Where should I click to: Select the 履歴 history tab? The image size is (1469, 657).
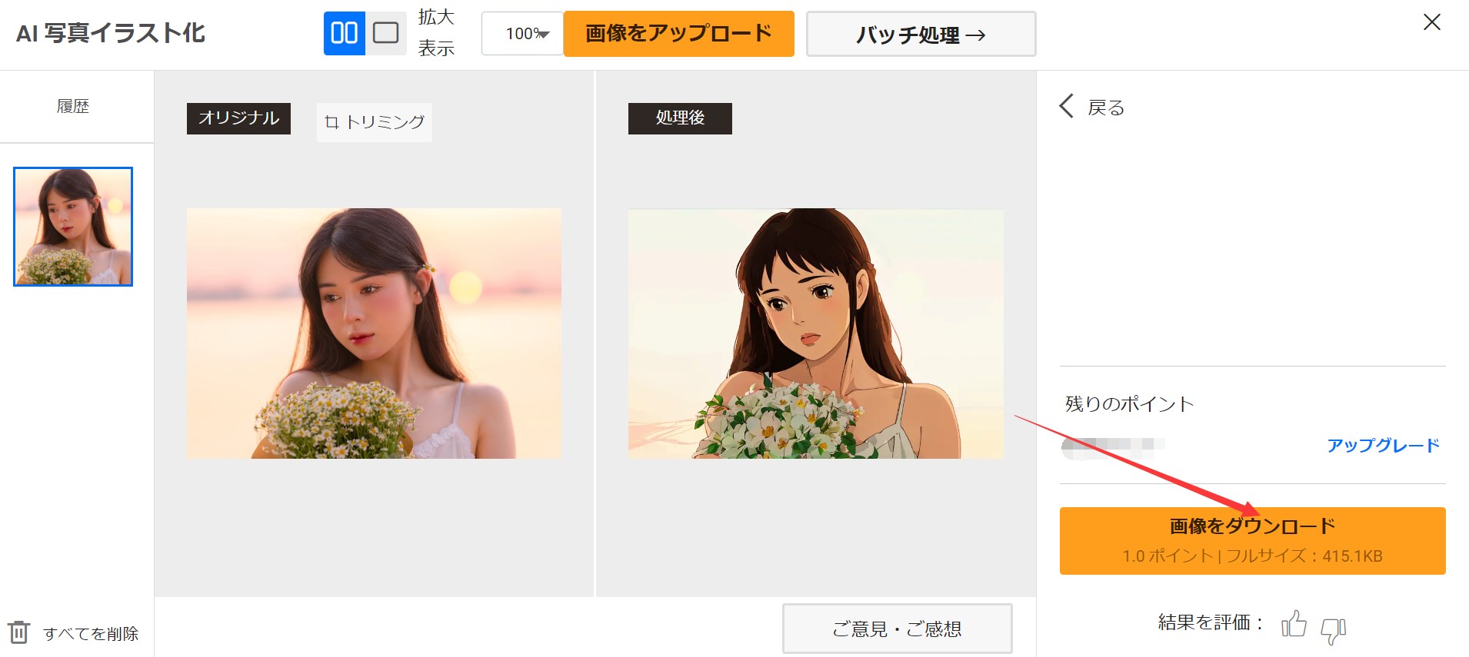[x=73, y=107]
